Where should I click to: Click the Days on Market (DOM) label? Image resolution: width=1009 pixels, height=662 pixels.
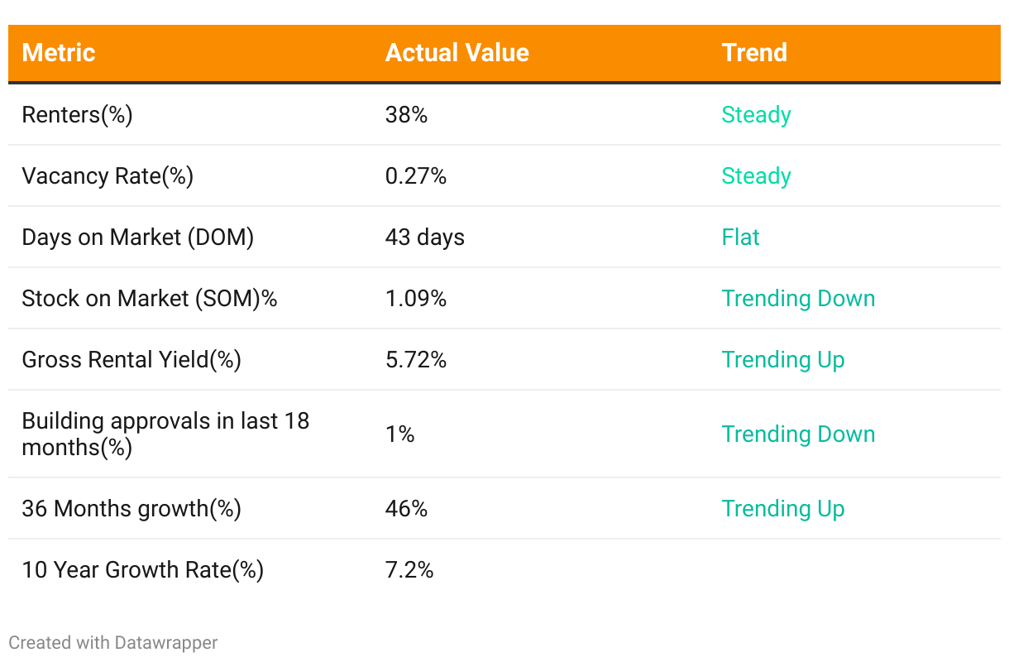tap(137, 237)
